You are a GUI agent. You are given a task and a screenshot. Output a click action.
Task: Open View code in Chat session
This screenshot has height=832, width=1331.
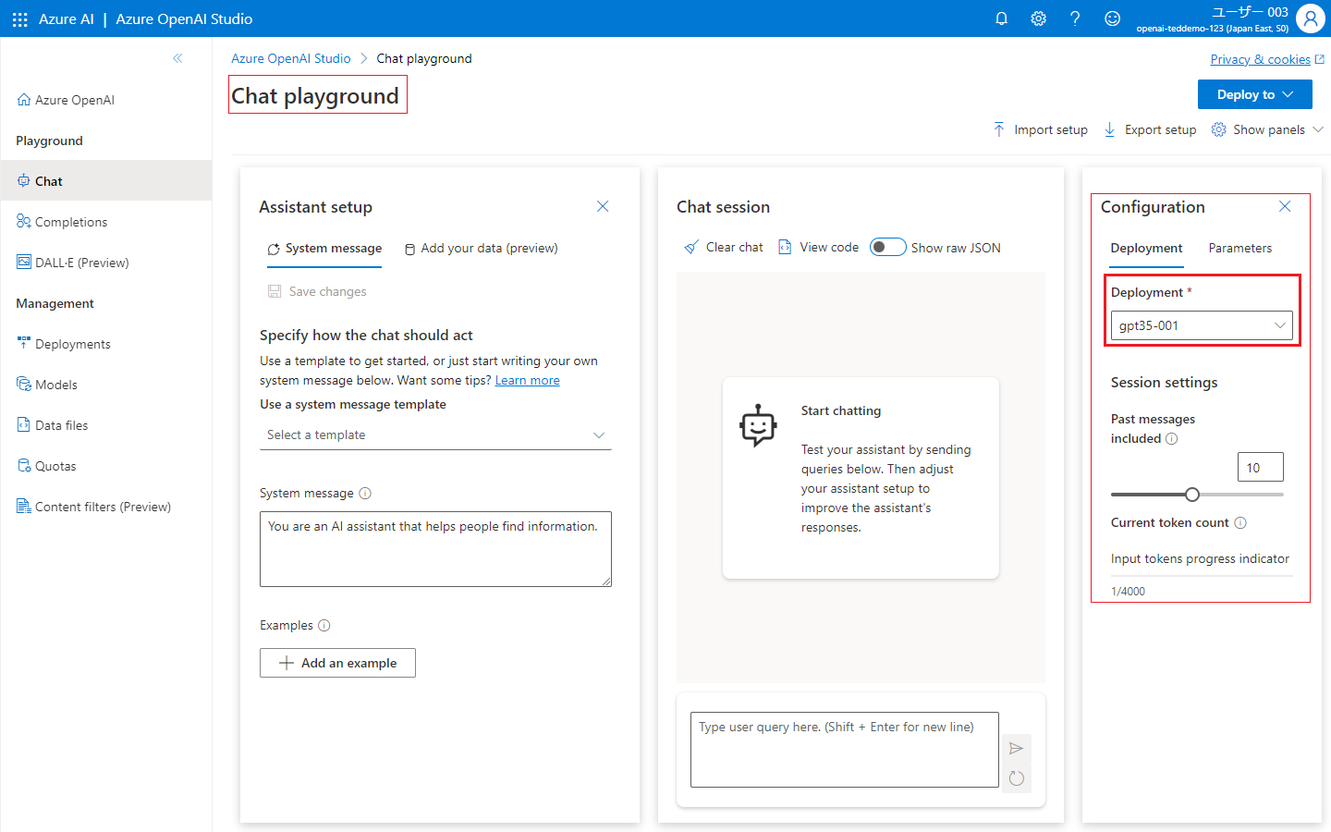point(819,247)
